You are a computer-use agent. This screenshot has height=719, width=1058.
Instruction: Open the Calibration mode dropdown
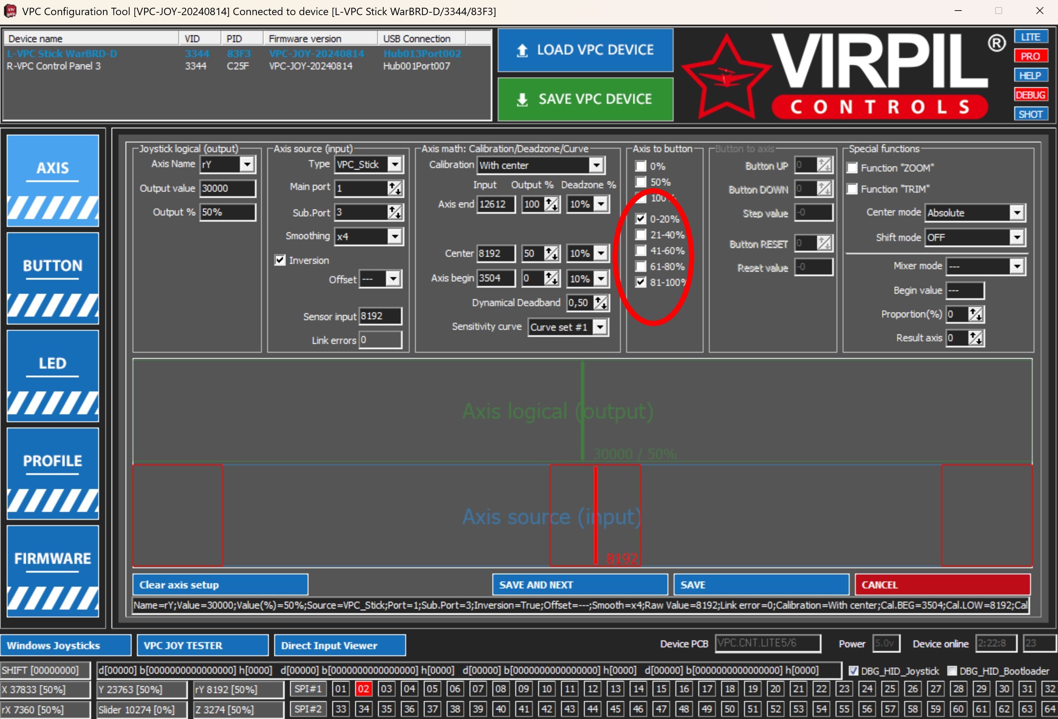tap(596, 165)
